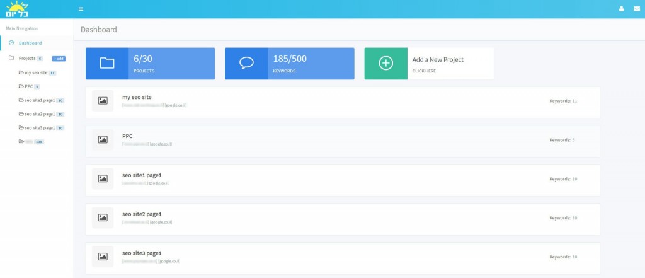Open my seo site in sidebar
Viewport: 645px width, 278px height.
(36, 72)
